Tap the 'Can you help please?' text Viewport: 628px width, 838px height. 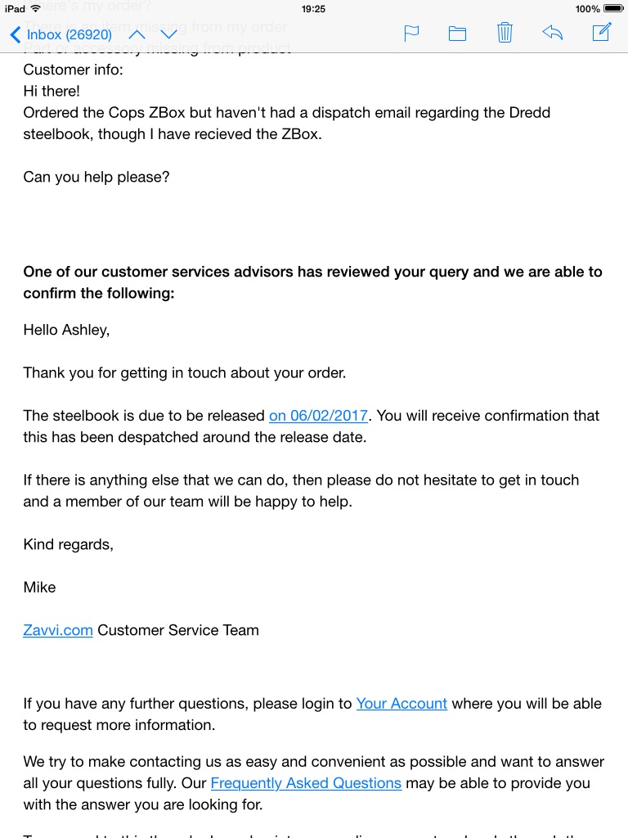tap(96, 177)
